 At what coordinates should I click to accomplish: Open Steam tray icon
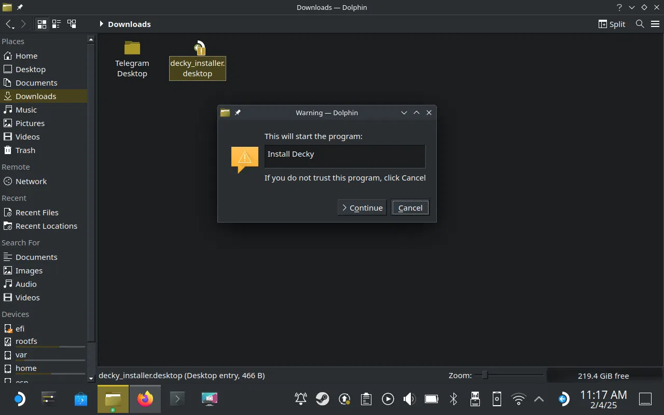point(323,399)
